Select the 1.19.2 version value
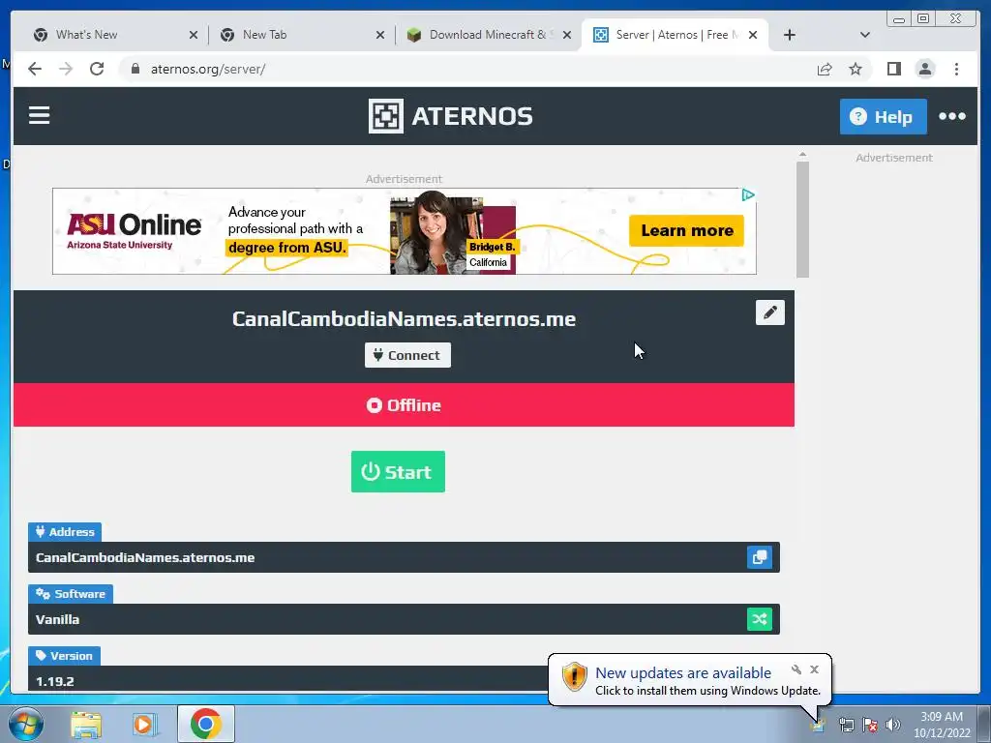Viewport: 991px width, 743px height. click(x=55, y=681)
